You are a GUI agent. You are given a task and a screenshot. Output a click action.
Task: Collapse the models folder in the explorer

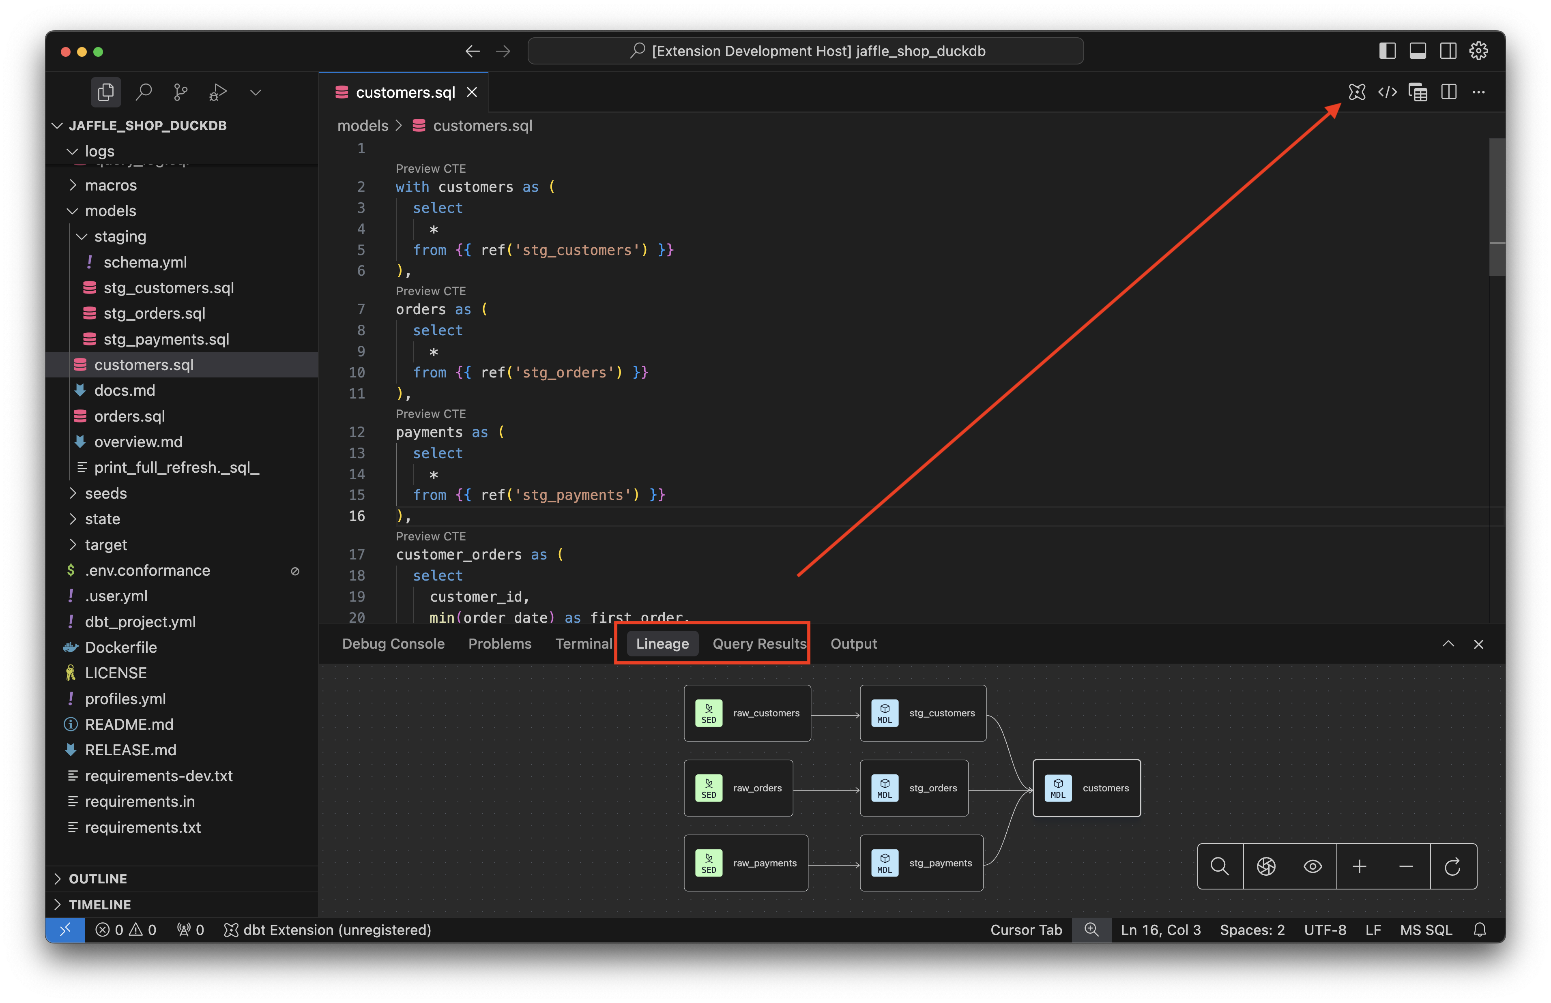[111, 210]
